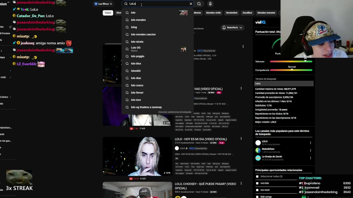This screenshot has width=353, height=198.
Task: Check the 'ms moni' keyword checkbox
Action: [x=257, y=190]
